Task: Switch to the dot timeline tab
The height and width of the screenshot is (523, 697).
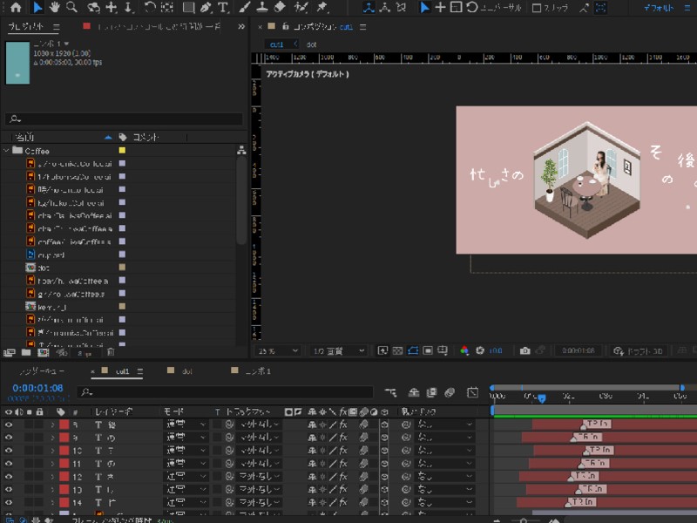Action: (186, 370)
